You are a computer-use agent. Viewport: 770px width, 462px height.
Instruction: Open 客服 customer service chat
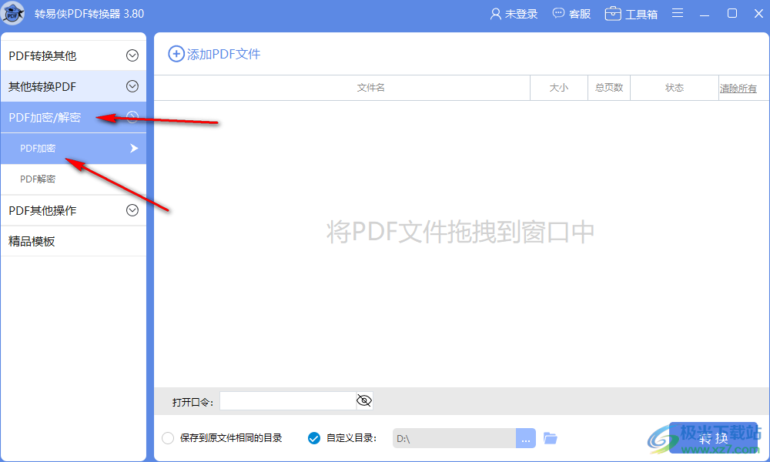[571, 14]
